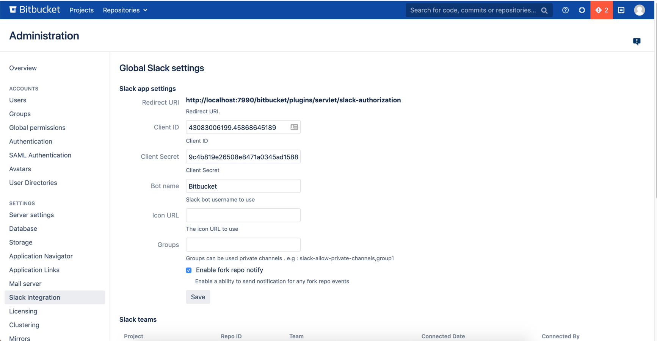Open the administration gear icon
This screenshot has height=341, width=657.
coord(582,10)
